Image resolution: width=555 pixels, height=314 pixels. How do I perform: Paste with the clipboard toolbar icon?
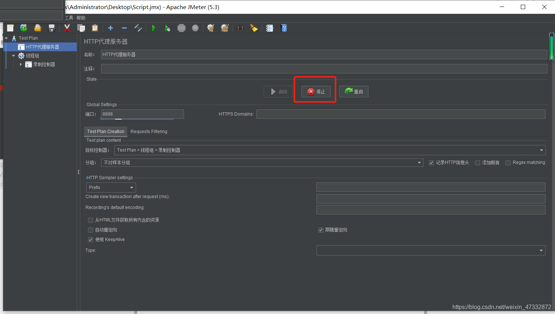[x=95, y=28]
